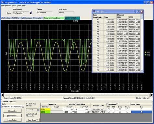Click the Scan Cycle column header in Data Table

coord(98,17)
